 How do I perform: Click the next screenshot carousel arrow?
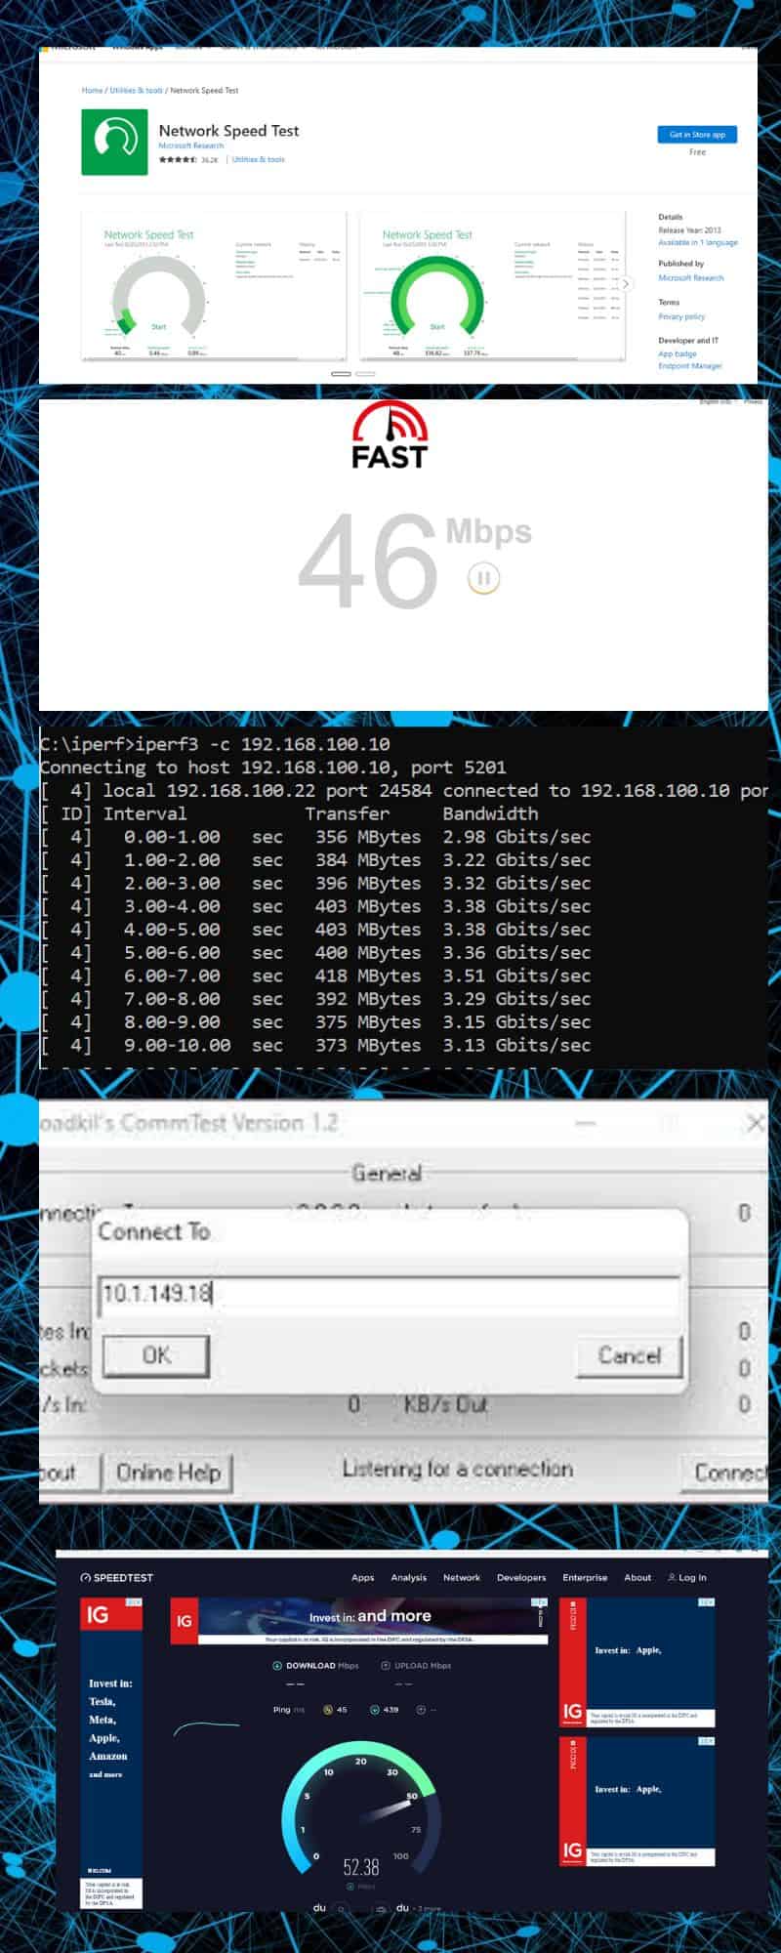coord(627,284)
